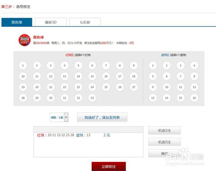Choose red ball number 29
Image resolution: width=216 pixels, height=171 pixels.
pos(37,98)
